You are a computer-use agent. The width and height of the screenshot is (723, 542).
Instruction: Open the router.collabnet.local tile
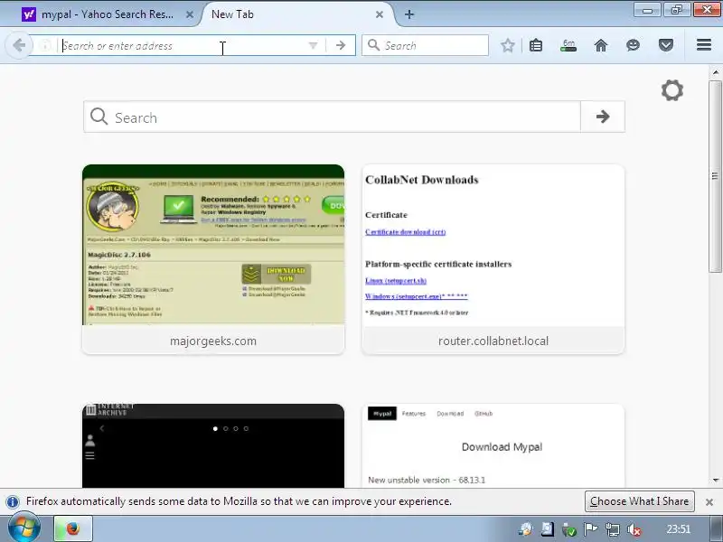(x=493, y=259)
